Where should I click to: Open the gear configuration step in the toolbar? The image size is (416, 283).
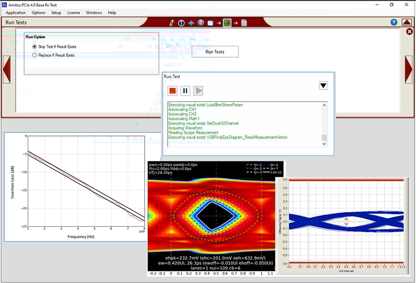pyautogui.click(x=201, y=23)
